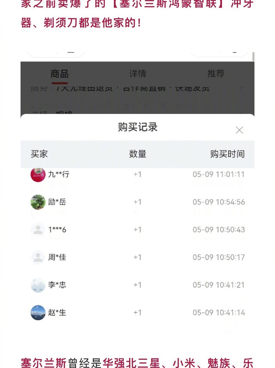Select purchase time 05-09 10:54:56

pyautogui.click(x=219, y=202)
